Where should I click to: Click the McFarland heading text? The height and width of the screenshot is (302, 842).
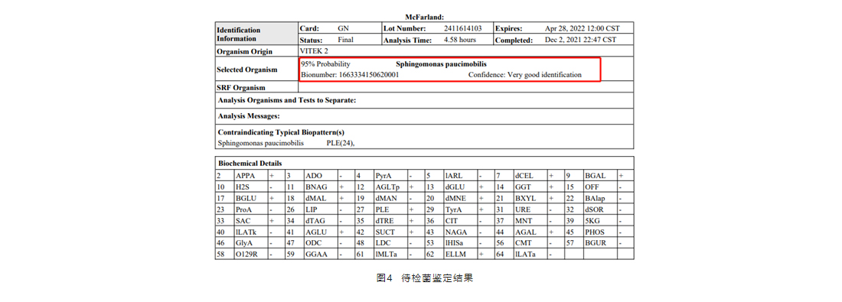pos(424,18)
